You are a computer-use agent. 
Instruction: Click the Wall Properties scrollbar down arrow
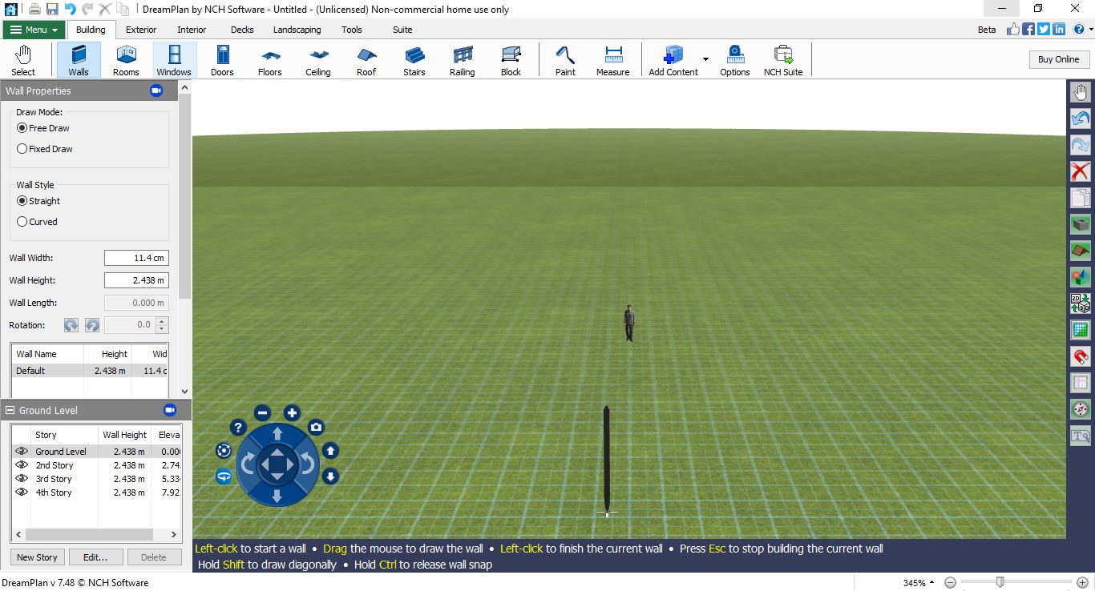185,392
